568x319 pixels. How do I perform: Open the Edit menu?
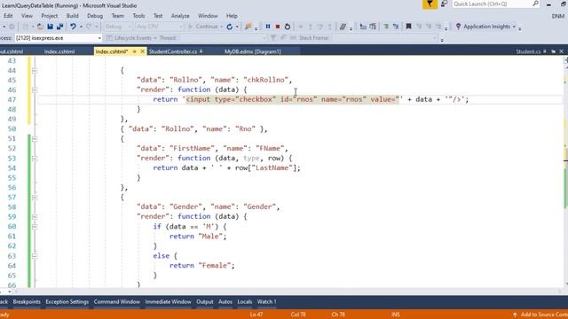tap(8, 16)
